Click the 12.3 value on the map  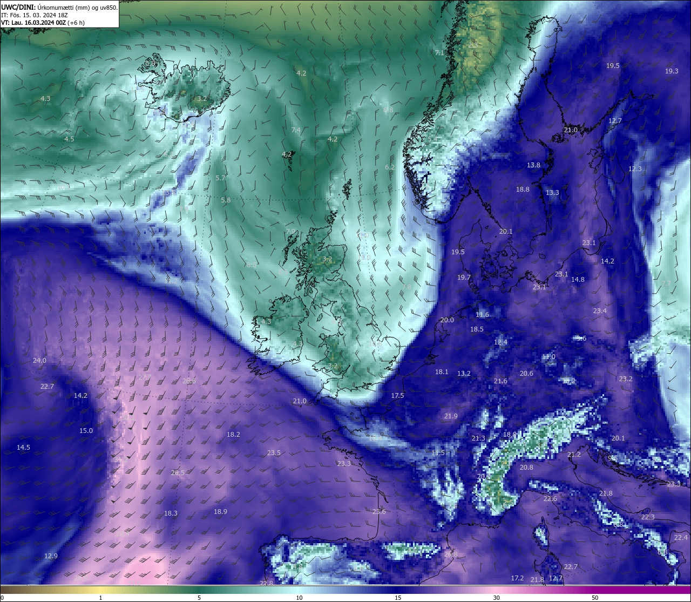pos(635,169)
